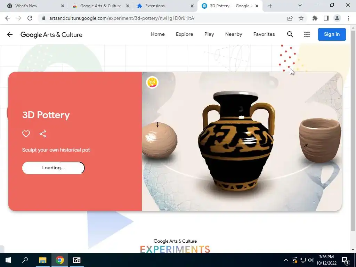
Task: Expand the tab search chevron
Action: click(300, 5)
